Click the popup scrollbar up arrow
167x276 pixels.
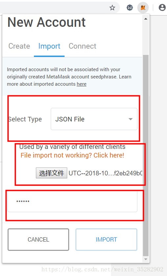(x=146, y=19)
